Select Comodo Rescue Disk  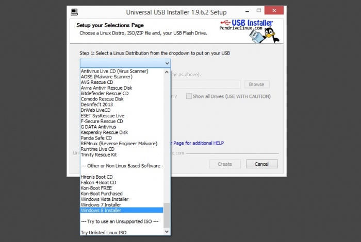[122, 99]
